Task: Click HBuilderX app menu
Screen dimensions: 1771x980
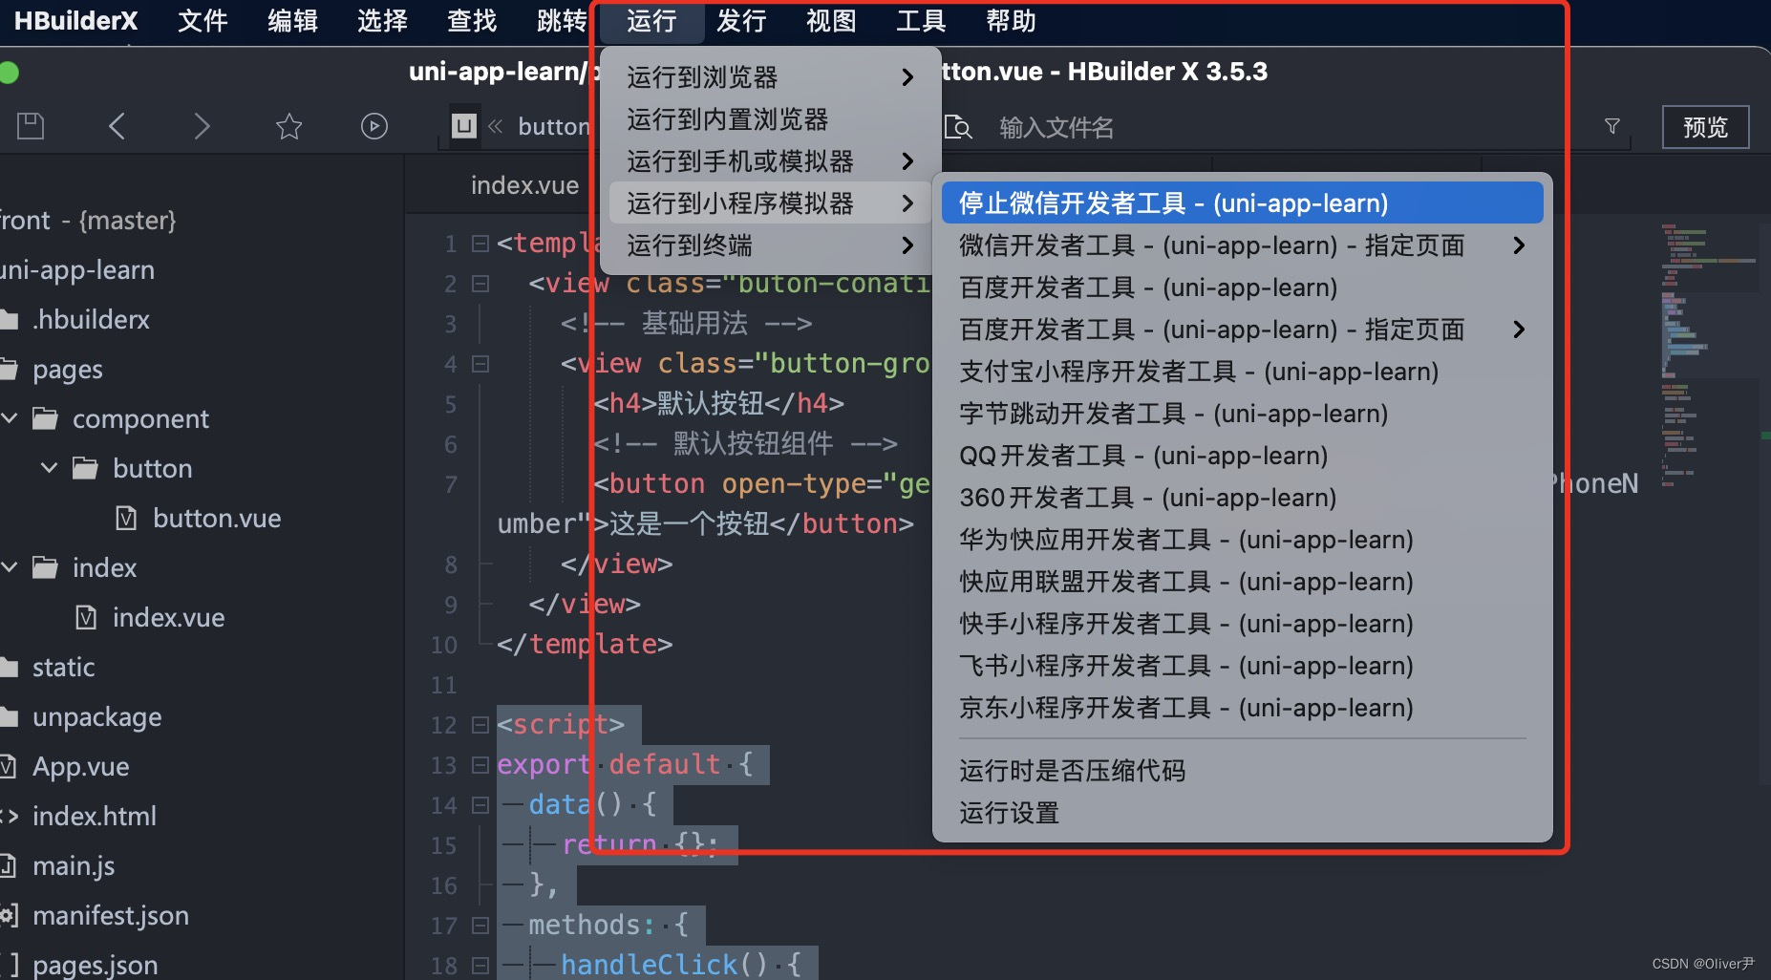Action: [75, 21]
